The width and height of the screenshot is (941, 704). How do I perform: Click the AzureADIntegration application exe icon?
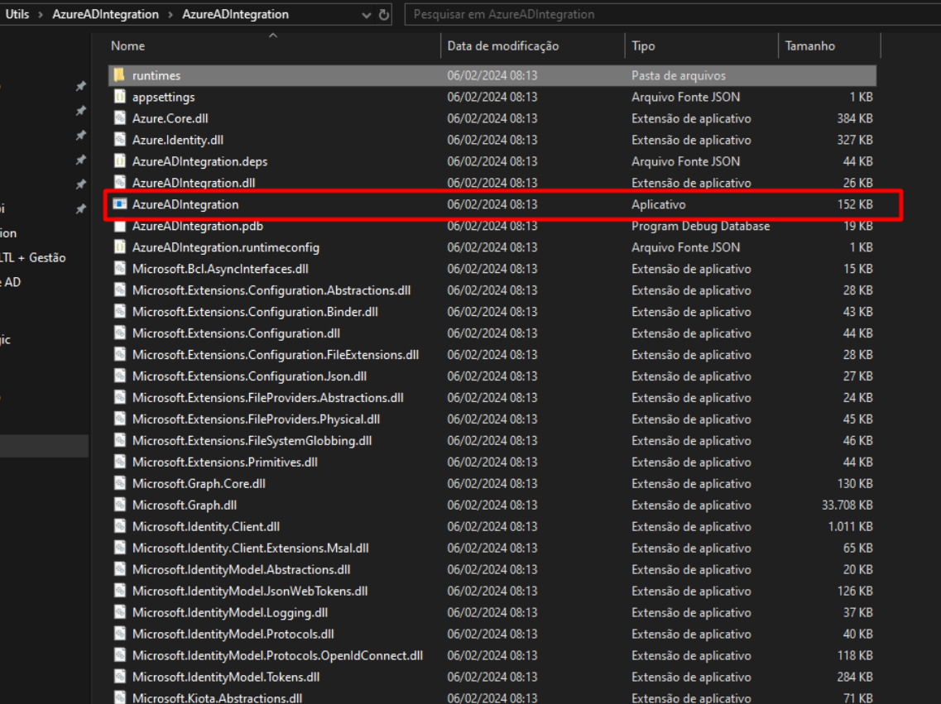click(120, 204)
